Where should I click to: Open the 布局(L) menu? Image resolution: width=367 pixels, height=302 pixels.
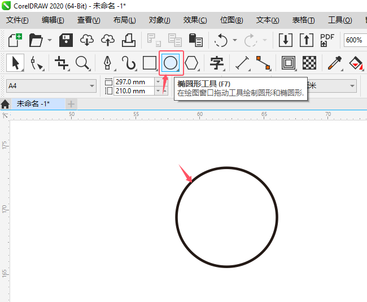click(x=125, y=20)
